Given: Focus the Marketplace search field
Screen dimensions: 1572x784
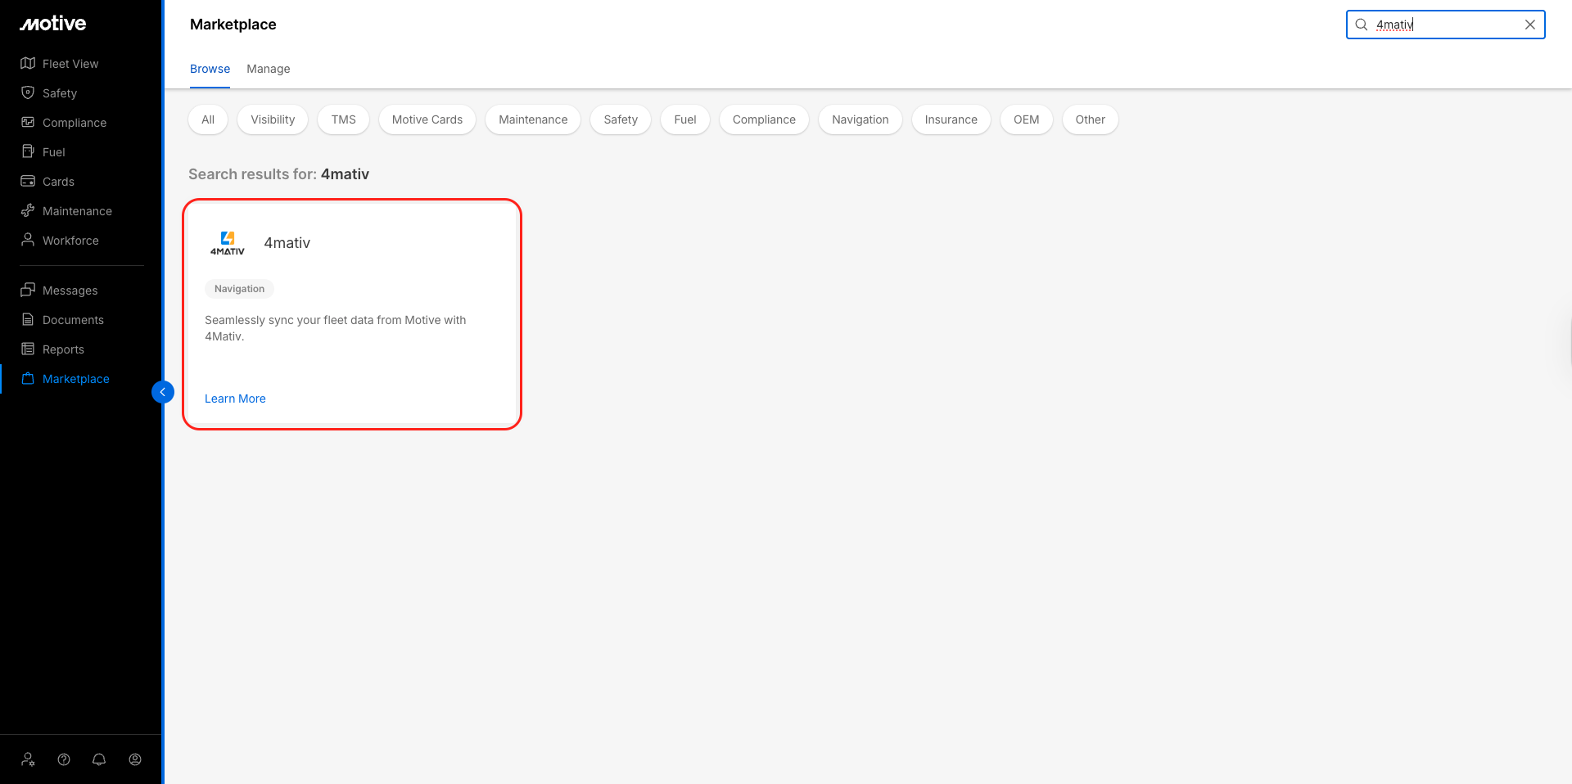Looking at the screenshot, I should pyautogui.click(x=1446, y=25).
